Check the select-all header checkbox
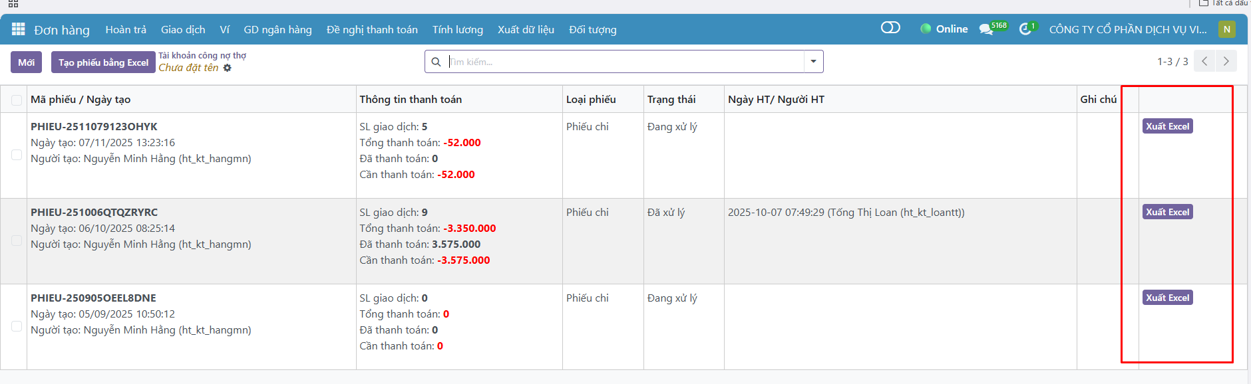 pos(17,100)
